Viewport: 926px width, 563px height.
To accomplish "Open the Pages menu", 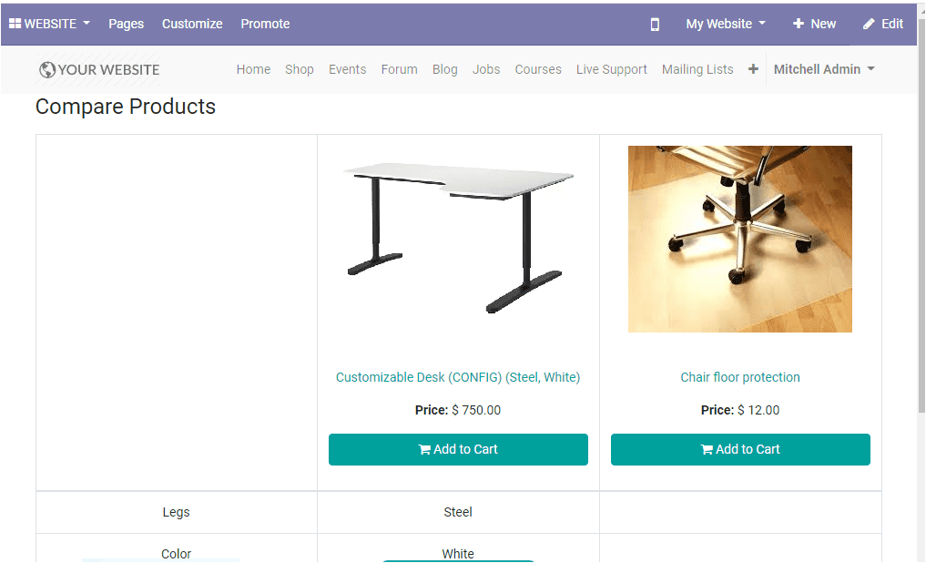I will pos(127,24).
